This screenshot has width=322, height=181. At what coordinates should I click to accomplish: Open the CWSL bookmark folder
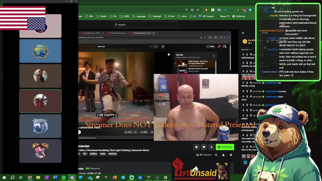click(x=125, y=16)
